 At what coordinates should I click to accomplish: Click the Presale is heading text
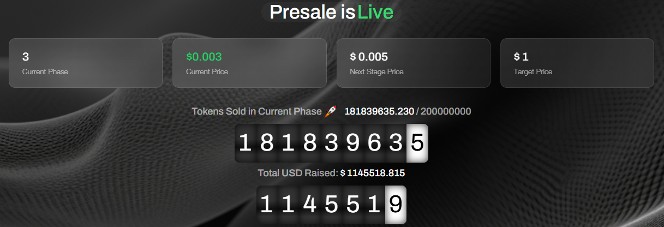[313, 12]
